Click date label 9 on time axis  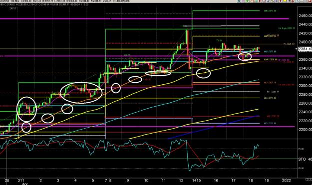[128, 181]
